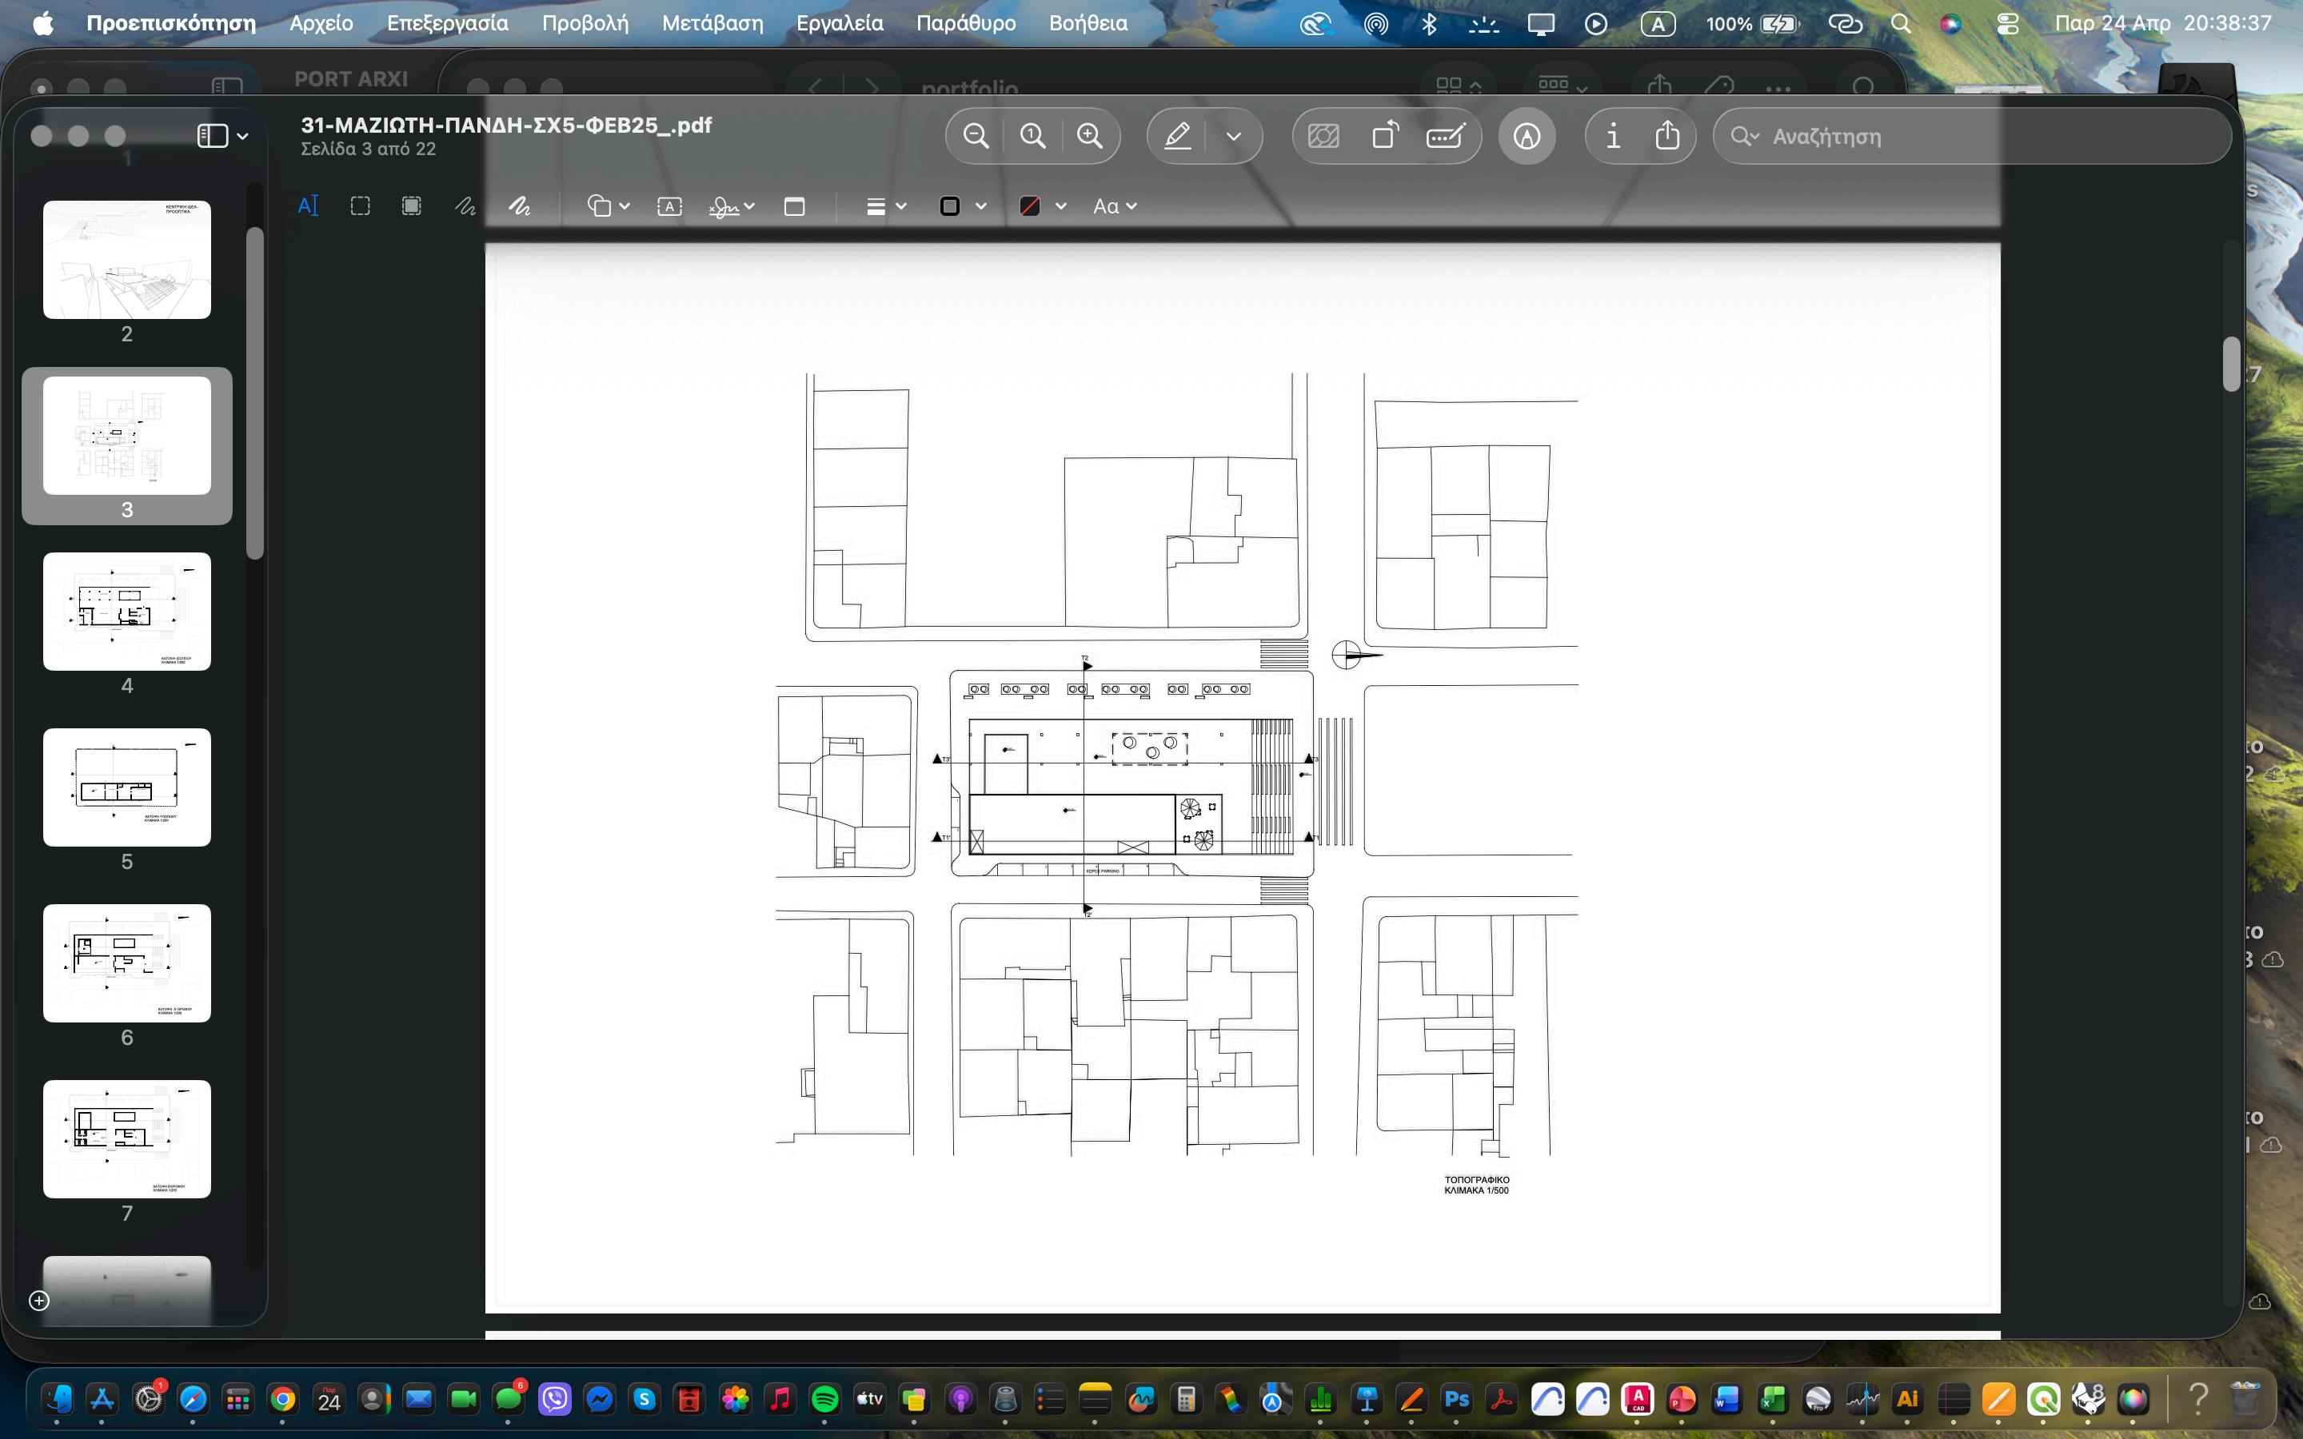Screen dimensions: 2303x1439
Task: Select the rectangular selection tool
Action: tap(360, 206)
